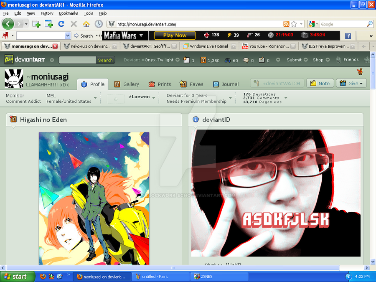Close the YouTube - Romancin tab

click(x=293, y=46)
